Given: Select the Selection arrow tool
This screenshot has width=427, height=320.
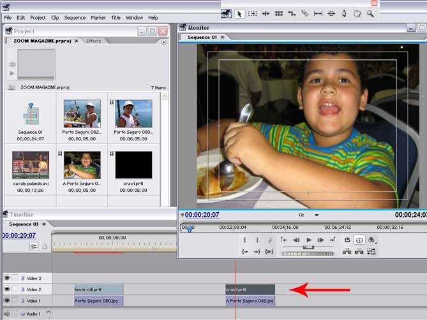Looking at the screenshot, I should pos(239,13).
